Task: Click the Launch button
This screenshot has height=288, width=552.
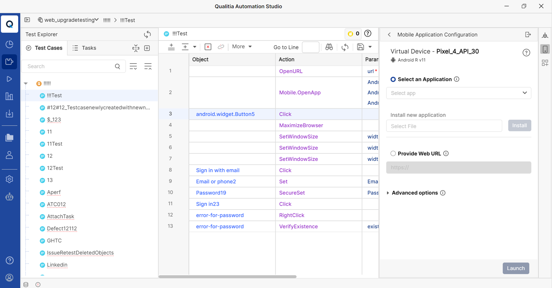Action: [x=516, y=268]
